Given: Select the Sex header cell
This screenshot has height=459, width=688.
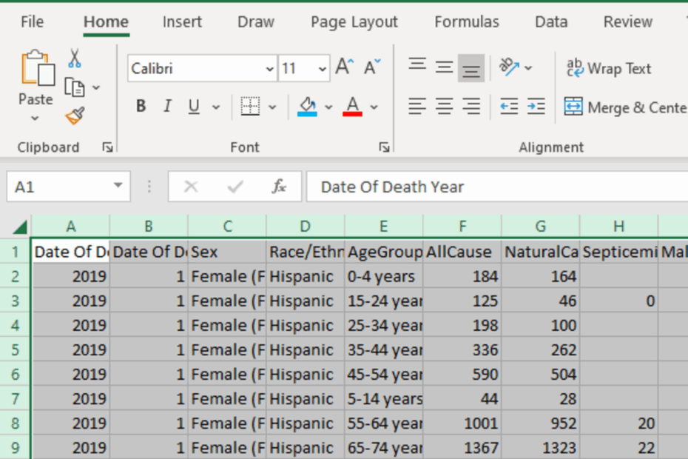Looking at the screenshot, I should (227, 252).
